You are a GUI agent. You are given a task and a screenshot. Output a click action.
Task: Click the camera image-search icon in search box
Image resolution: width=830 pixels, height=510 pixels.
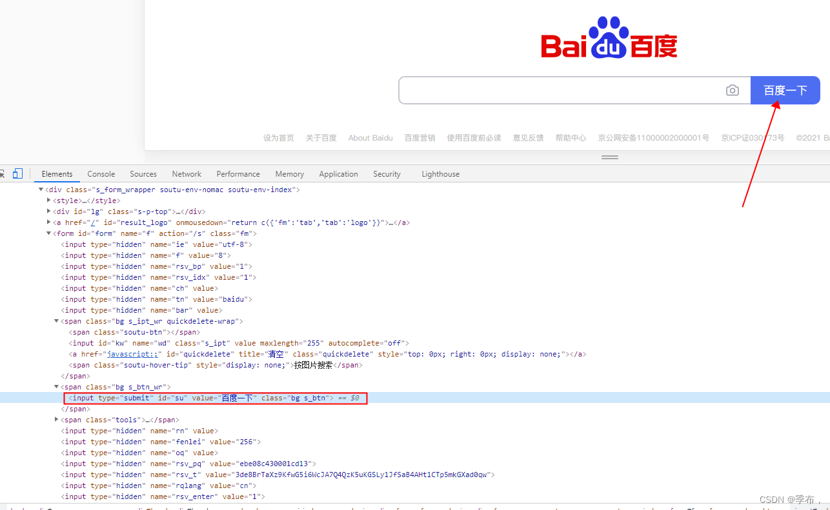tap(732, 90)
